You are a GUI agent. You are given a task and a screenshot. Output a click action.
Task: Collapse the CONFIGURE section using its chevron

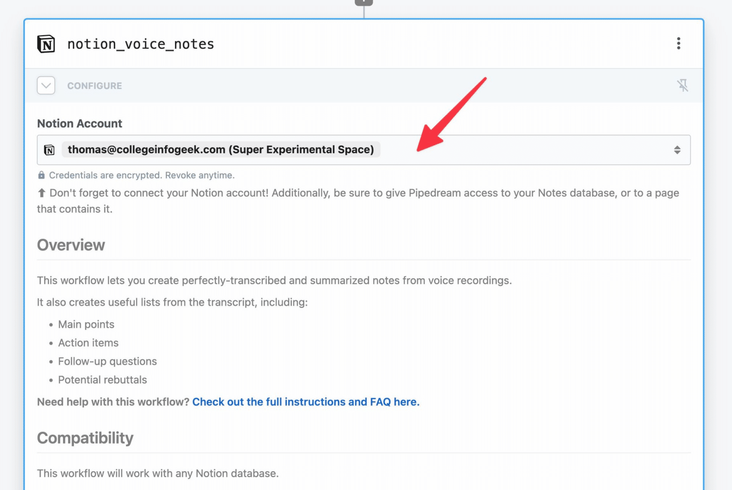tap(45, 85)
